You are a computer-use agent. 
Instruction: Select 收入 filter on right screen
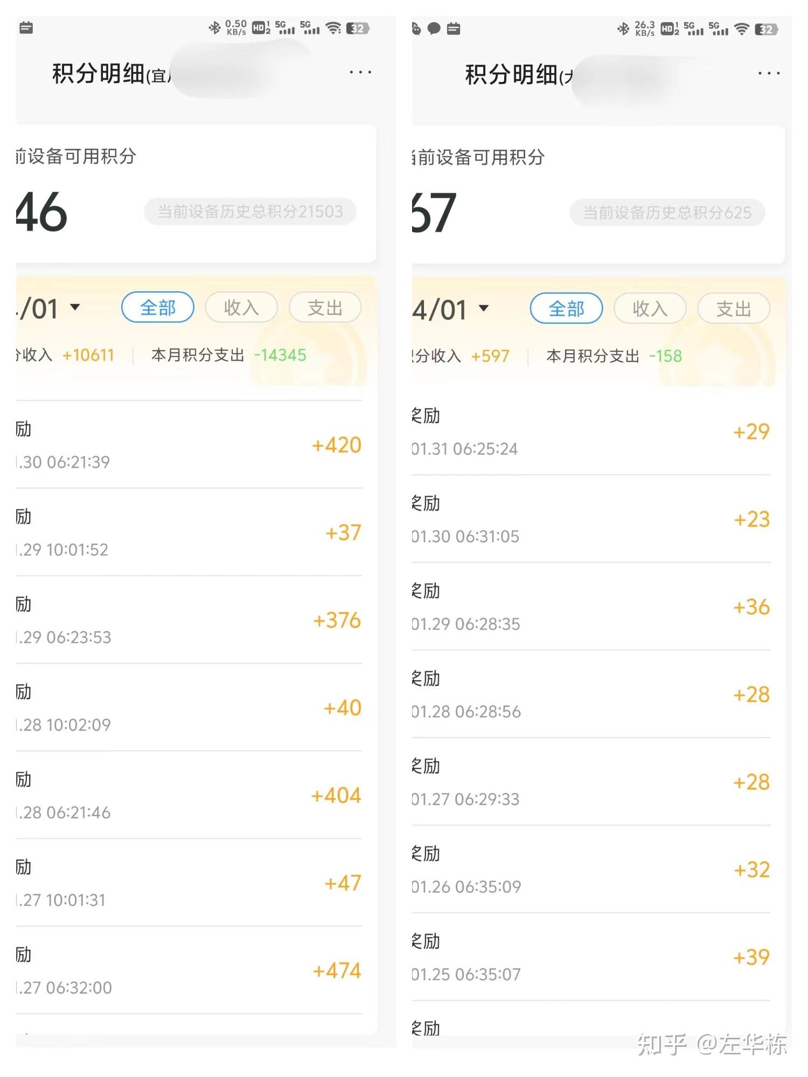click(650, 309)
